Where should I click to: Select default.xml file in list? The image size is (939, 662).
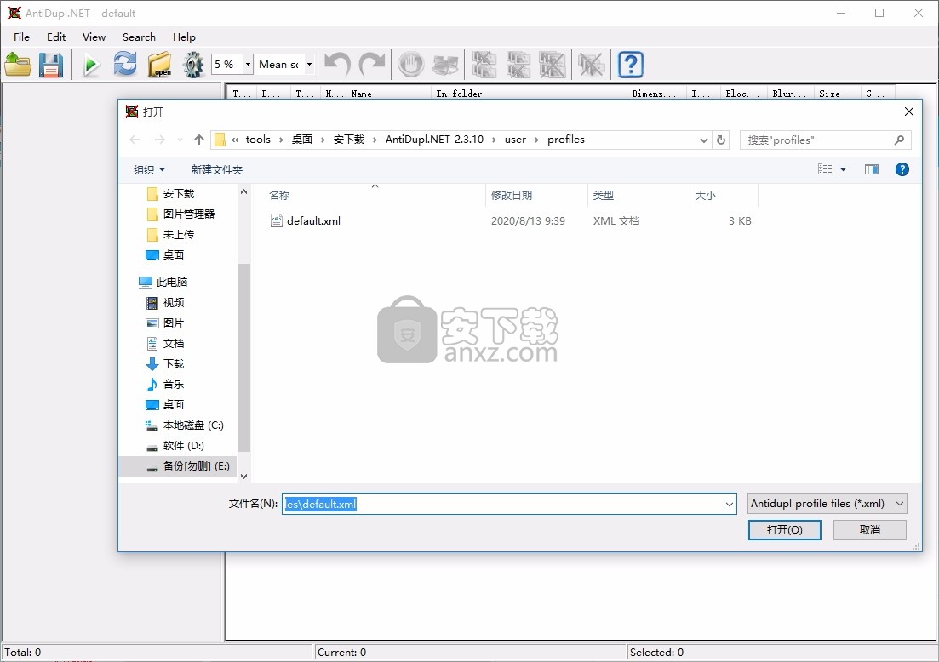tap(313, 221)
